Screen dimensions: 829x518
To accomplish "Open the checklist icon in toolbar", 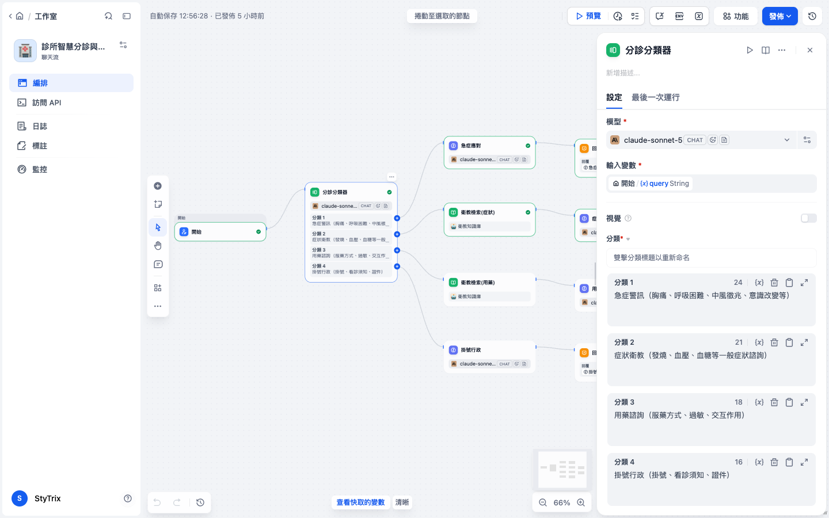I will click(635, 16).
